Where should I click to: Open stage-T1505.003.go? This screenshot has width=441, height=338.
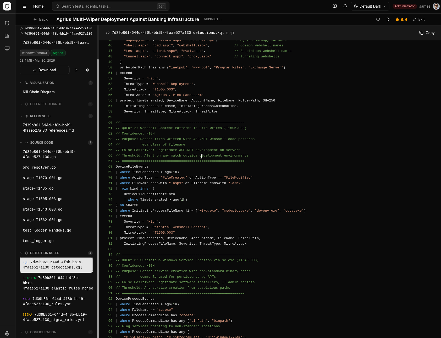tap(56, 199)
